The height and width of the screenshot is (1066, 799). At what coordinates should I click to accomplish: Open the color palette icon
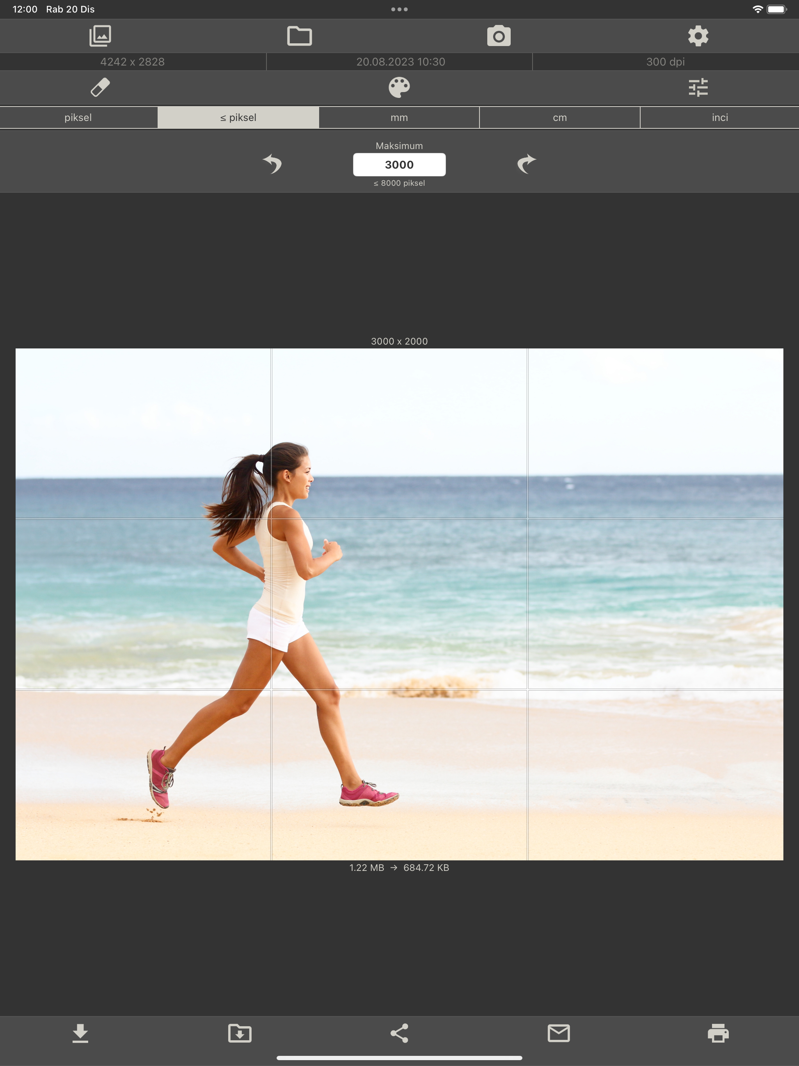(x=399, y=88)
